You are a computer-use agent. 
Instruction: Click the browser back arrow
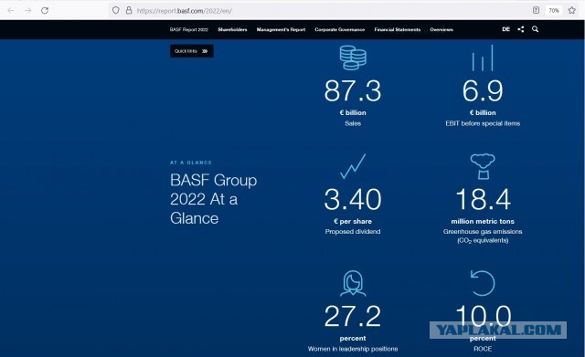11,10
